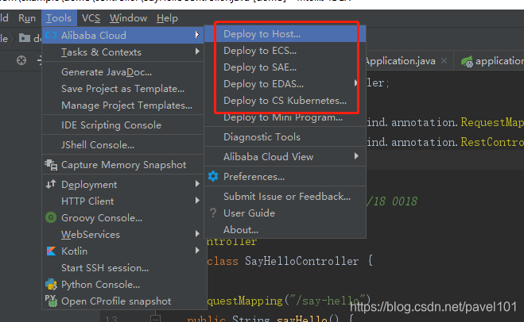Select Capture Memory Snapshot
Viewport: 524px width, 322px height.
123,165
